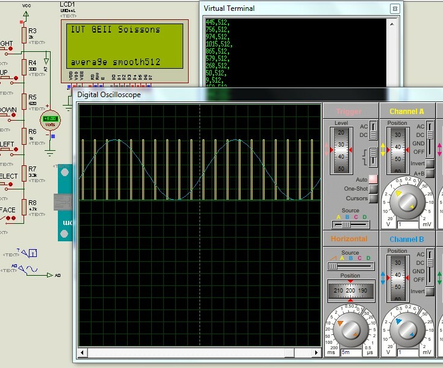443x368 pixels.
Task: Toggle Channel A Invert button
Action: pyautogui.click(x=430, y=164)
